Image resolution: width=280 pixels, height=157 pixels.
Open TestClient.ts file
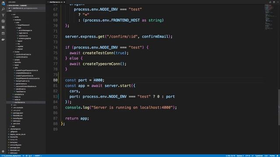[x=21, y=92]
